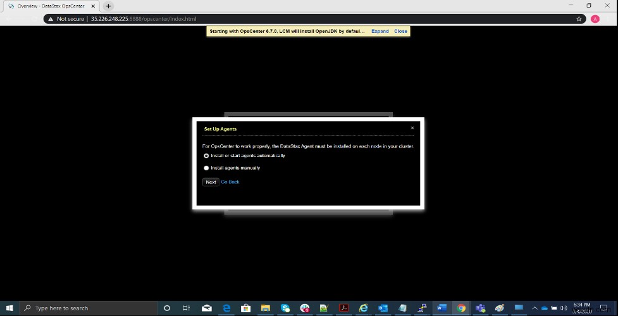The height and width of the screenshot is (316, 618).
Task: Switch to Microsoft Word on taskbar
Action: tap(442, 308)
